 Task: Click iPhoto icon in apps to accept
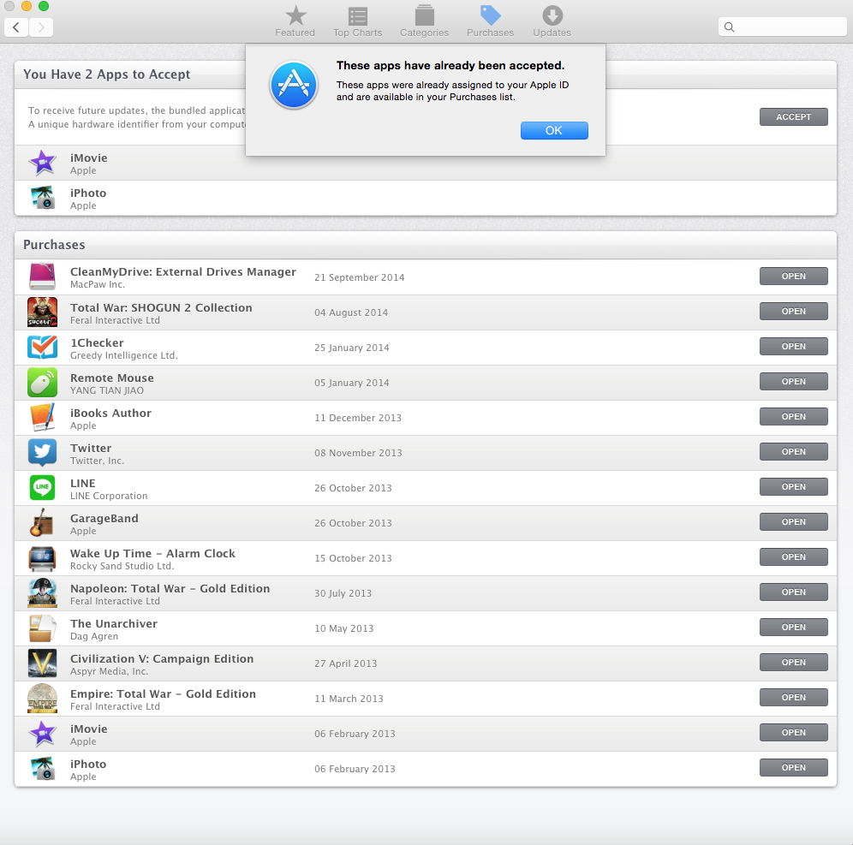(x=43, y=198)
